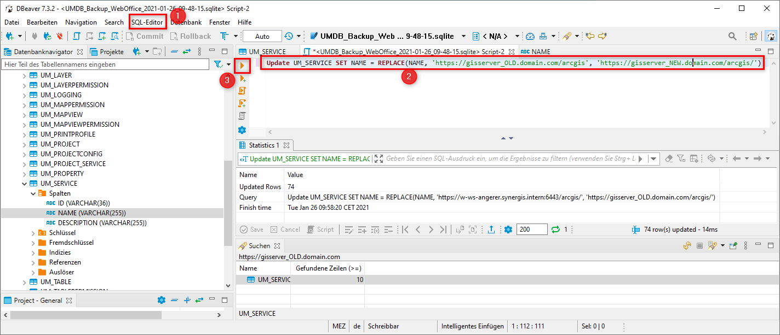This screenshot has width=780, height=335.
Task: Click the Commit toolbar button
Action: click(145, 36)
